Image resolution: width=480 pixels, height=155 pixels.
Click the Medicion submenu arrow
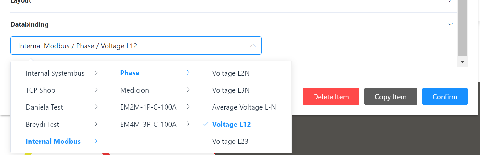click(x=188, y=90)
